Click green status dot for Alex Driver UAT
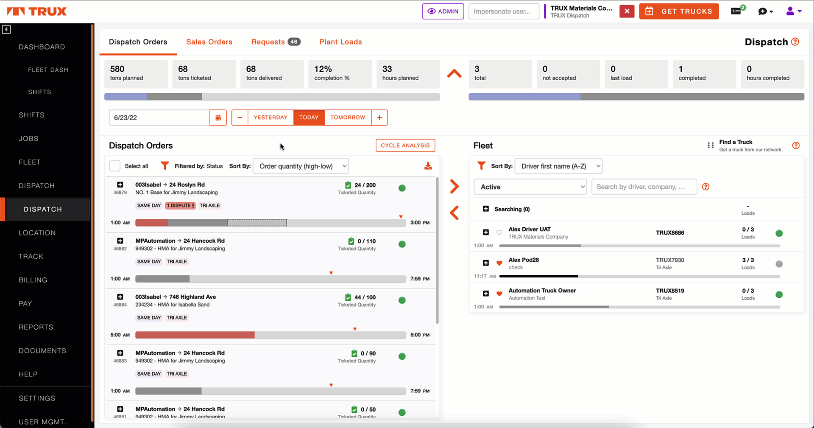The width and height of the screenshot is (814, 428). coord(779,233)
